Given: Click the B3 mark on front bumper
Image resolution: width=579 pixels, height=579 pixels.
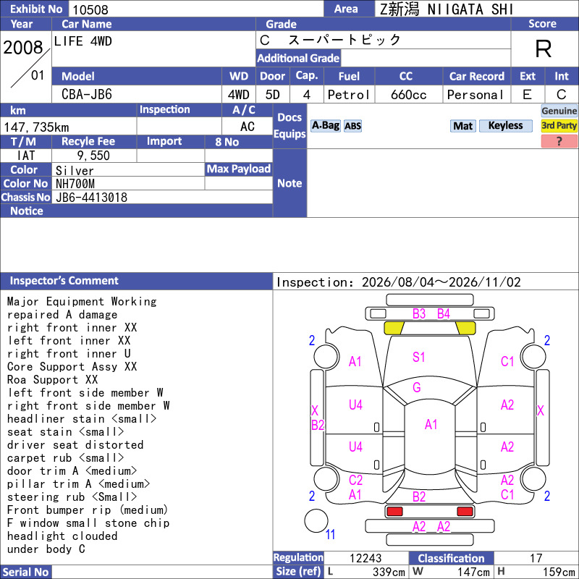Looking at the screenshot, I should tap(419, 314).
